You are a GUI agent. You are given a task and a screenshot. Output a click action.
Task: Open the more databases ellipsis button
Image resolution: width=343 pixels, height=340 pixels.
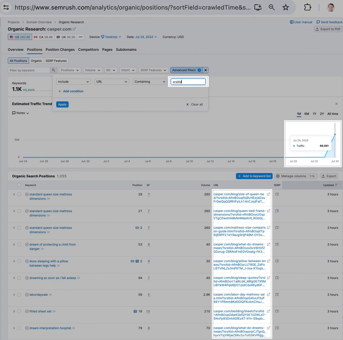[81, 37]
